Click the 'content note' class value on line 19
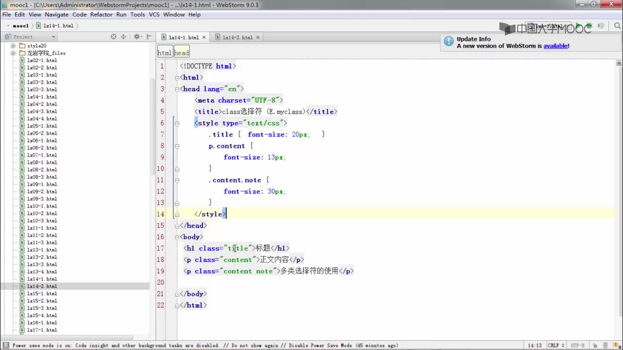Screen dimensions: 623x350 tap(248, 271)
